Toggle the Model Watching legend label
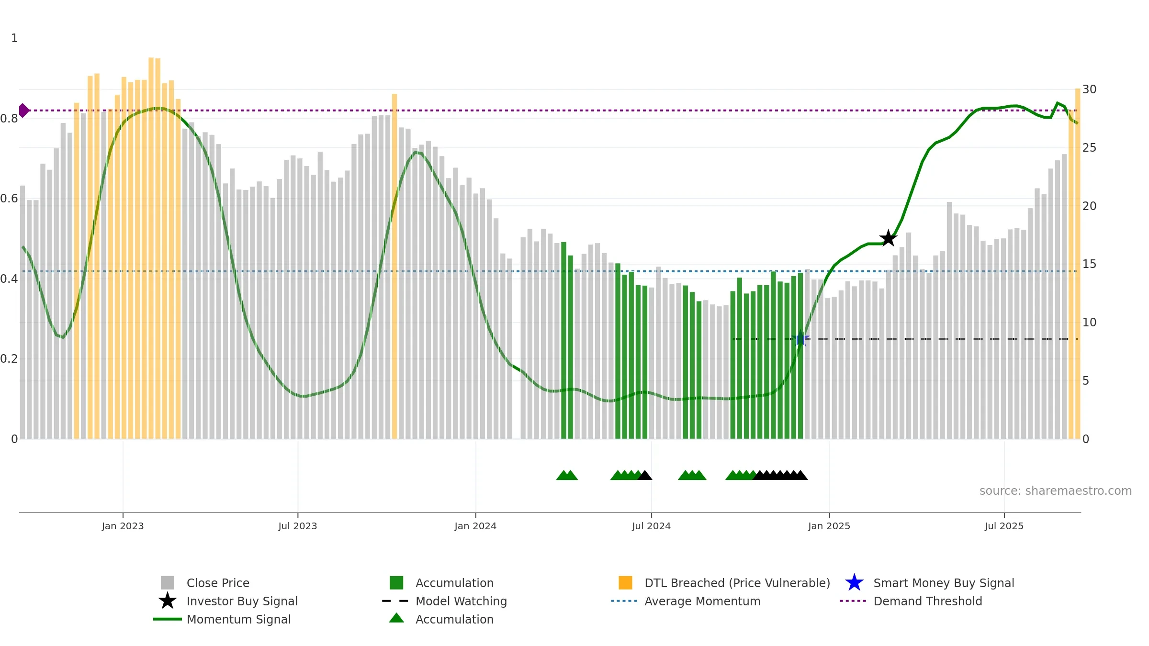This screenshot has height=646, width=1149. (x=461, y=601)
